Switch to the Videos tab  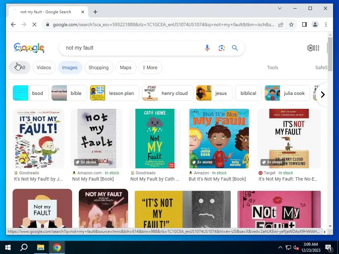(44, 67)
